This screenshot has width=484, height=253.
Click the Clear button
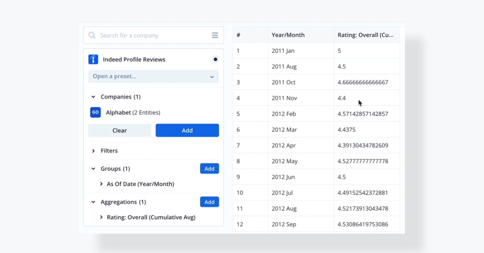(x=119, y=131)
